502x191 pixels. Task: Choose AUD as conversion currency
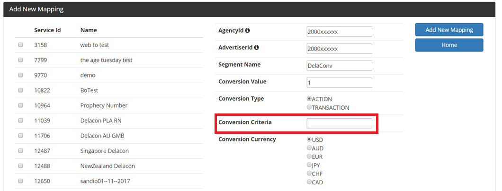point(309,148)
